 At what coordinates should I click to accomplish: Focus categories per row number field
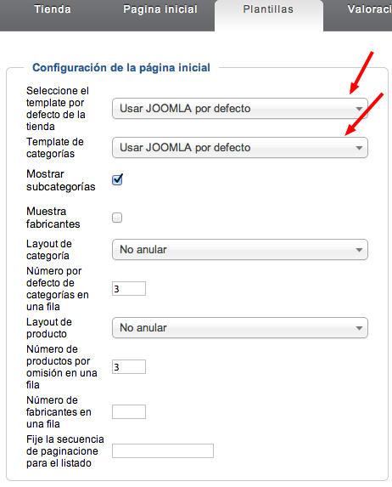click(129, 288)
